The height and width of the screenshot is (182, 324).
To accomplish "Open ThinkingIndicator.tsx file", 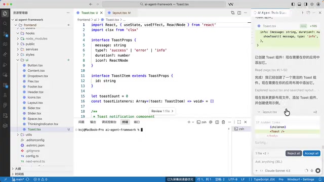I will (43, 124).
